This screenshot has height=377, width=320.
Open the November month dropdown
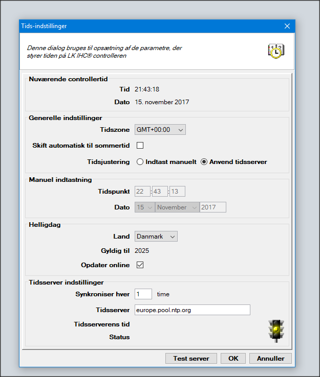point(177,207)
